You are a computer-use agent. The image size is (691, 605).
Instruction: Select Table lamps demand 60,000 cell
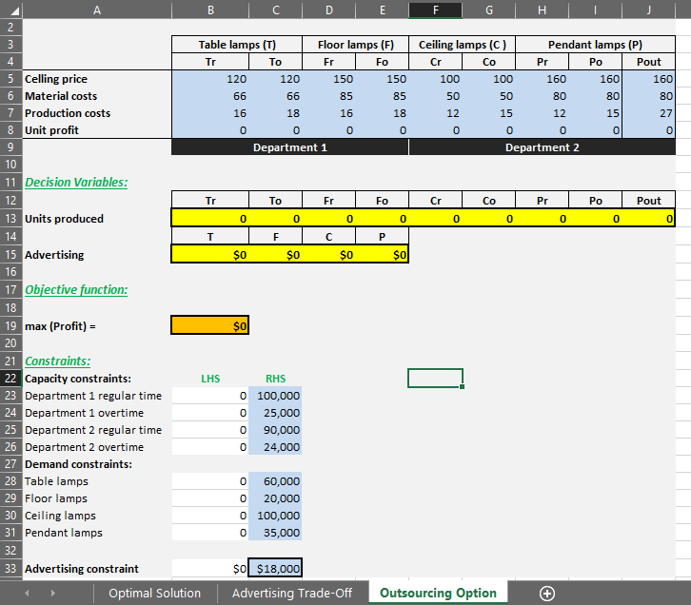[x=275, y=481]
